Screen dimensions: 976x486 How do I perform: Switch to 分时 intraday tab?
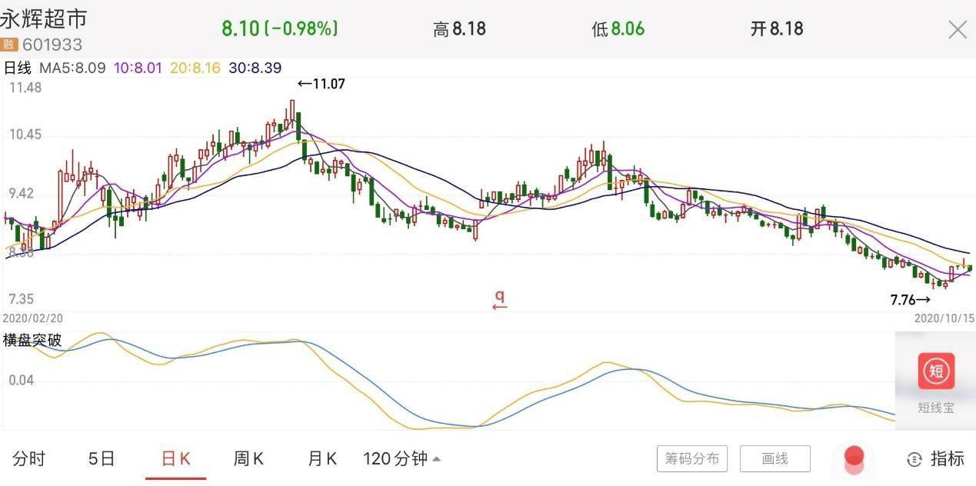point(29,459)
